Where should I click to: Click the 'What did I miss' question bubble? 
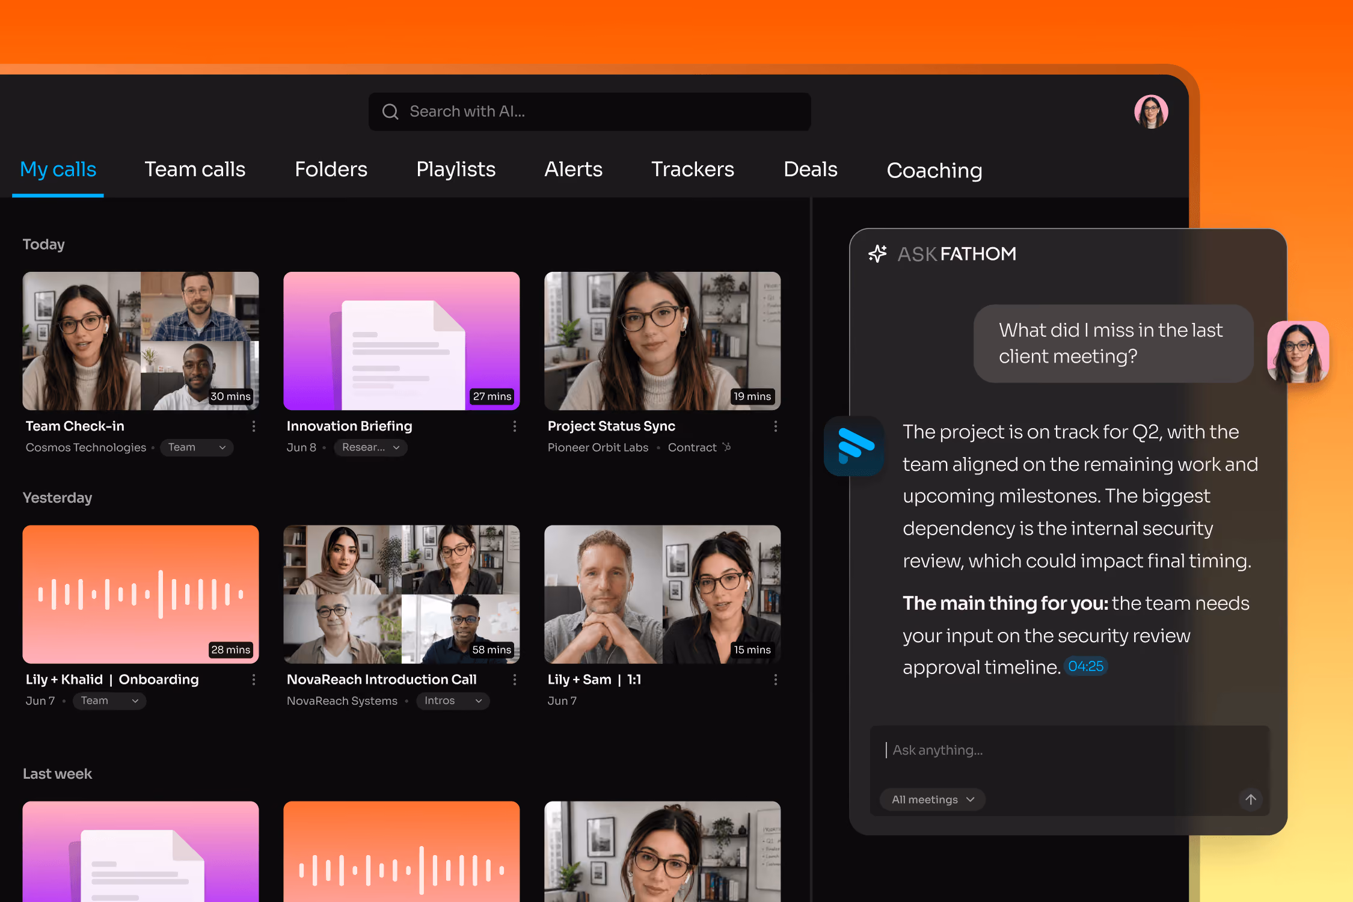click(1114, 343)
